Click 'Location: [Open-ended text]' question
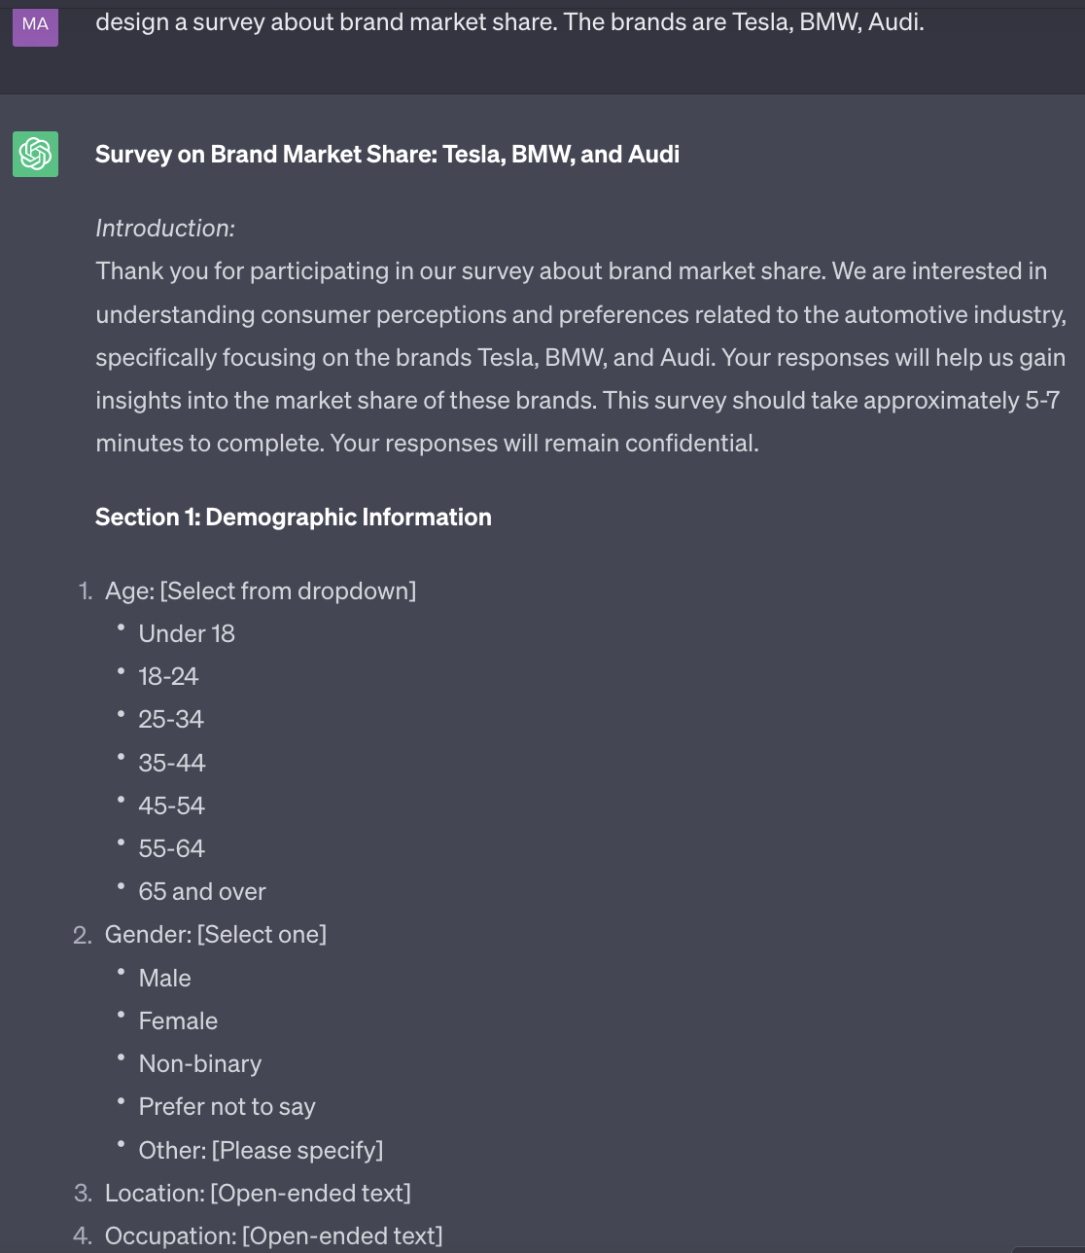Screen dimensions: 1085x1253 click(258, 1193)
